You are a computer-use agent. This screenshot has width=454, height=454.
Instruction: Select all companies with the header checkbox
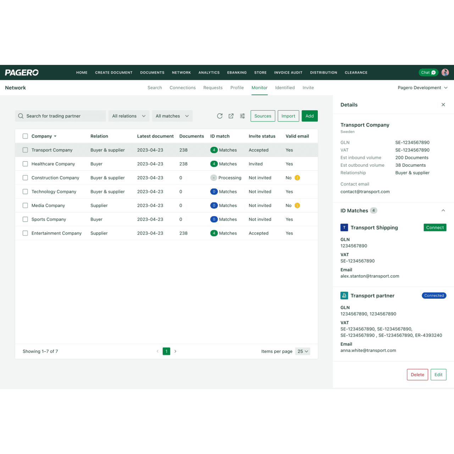(x=25, y=136)
